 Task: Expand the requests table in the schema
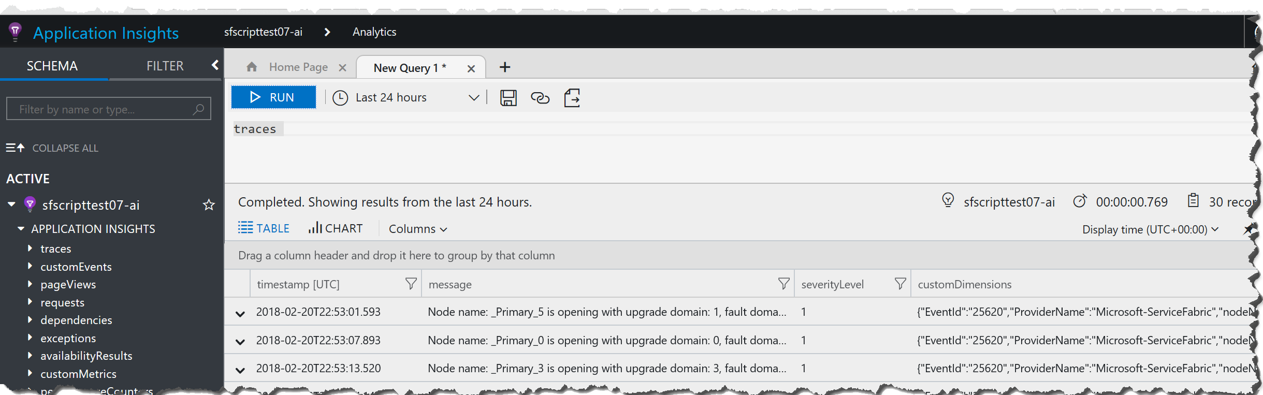[30, 302]
